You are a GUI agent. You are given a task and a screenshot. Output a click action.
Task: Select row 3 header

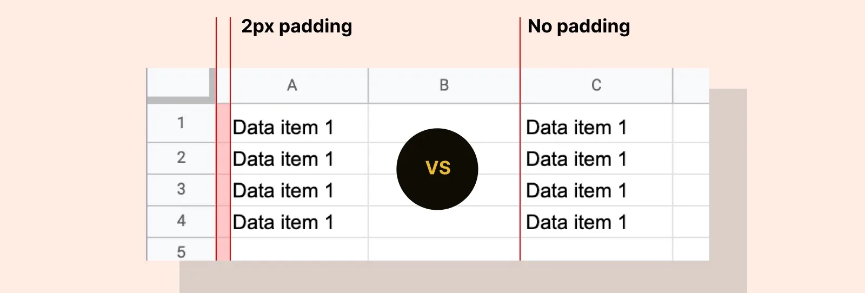point(181,189)
